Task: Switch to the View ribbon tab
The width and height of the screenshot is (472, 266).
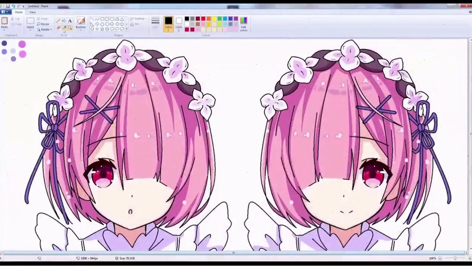Action: (x=33, y=12)
